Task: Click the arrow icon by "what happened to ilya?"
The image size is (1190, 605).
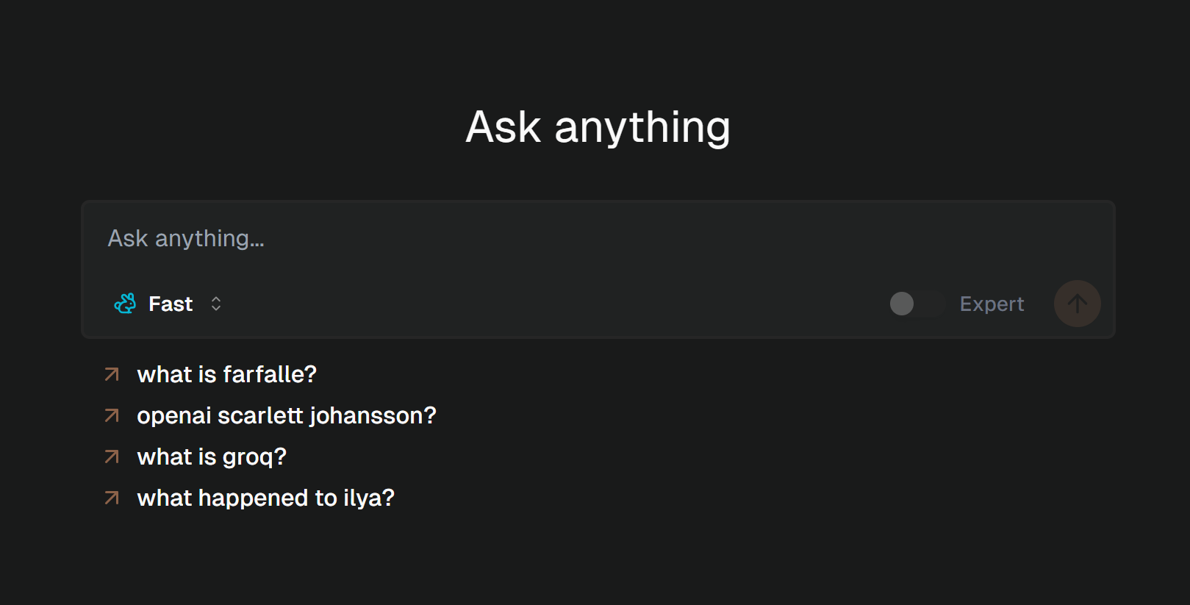Action: (x=112, y=498)
